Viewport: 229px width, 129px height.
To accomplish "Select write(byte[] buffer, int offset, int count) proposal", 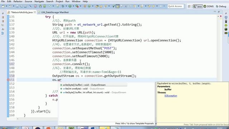I will pyautogui.click(x=93, y=92).
